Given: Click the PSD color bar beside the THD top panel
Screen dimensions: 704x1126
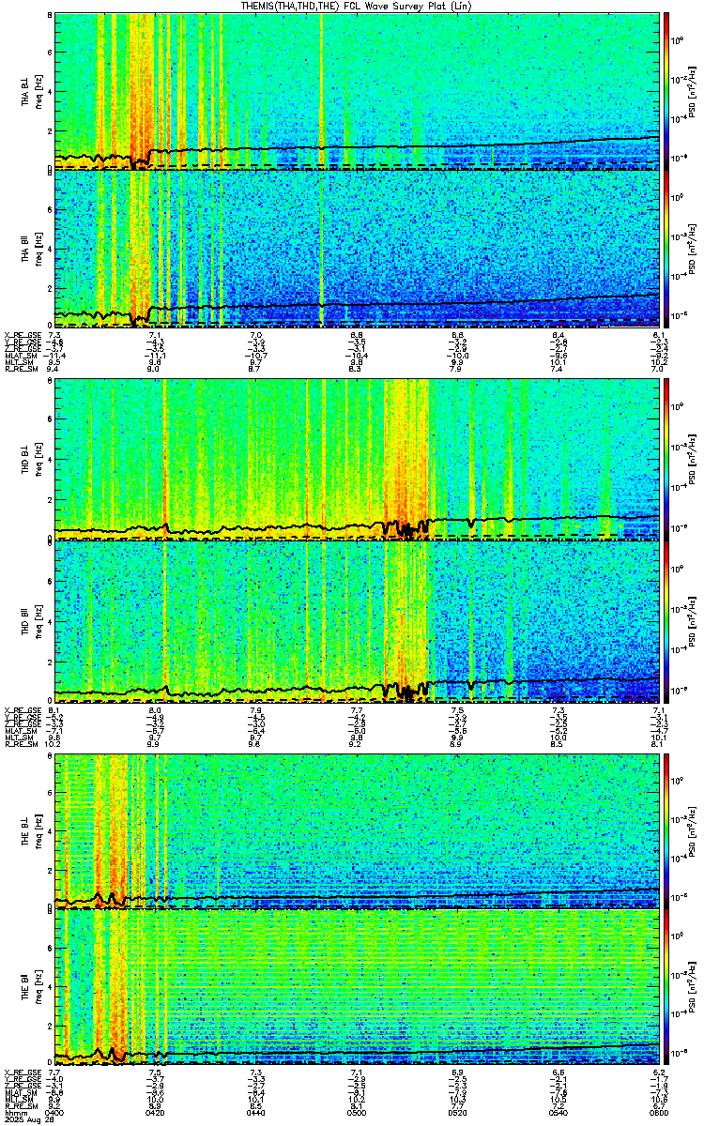Looking at the screenshot, I should (666, 459).
